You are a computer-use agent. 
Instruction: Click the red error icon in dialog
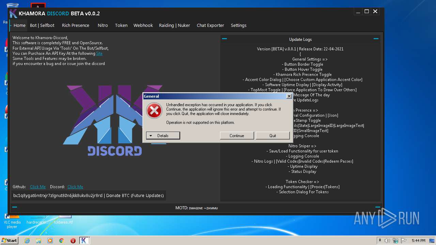[154, 111]
